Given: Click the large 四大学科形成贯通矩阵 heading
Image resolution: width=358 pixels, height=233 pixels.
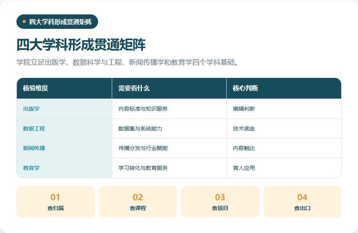Looking at the screenshot, I should coord(81,44).
